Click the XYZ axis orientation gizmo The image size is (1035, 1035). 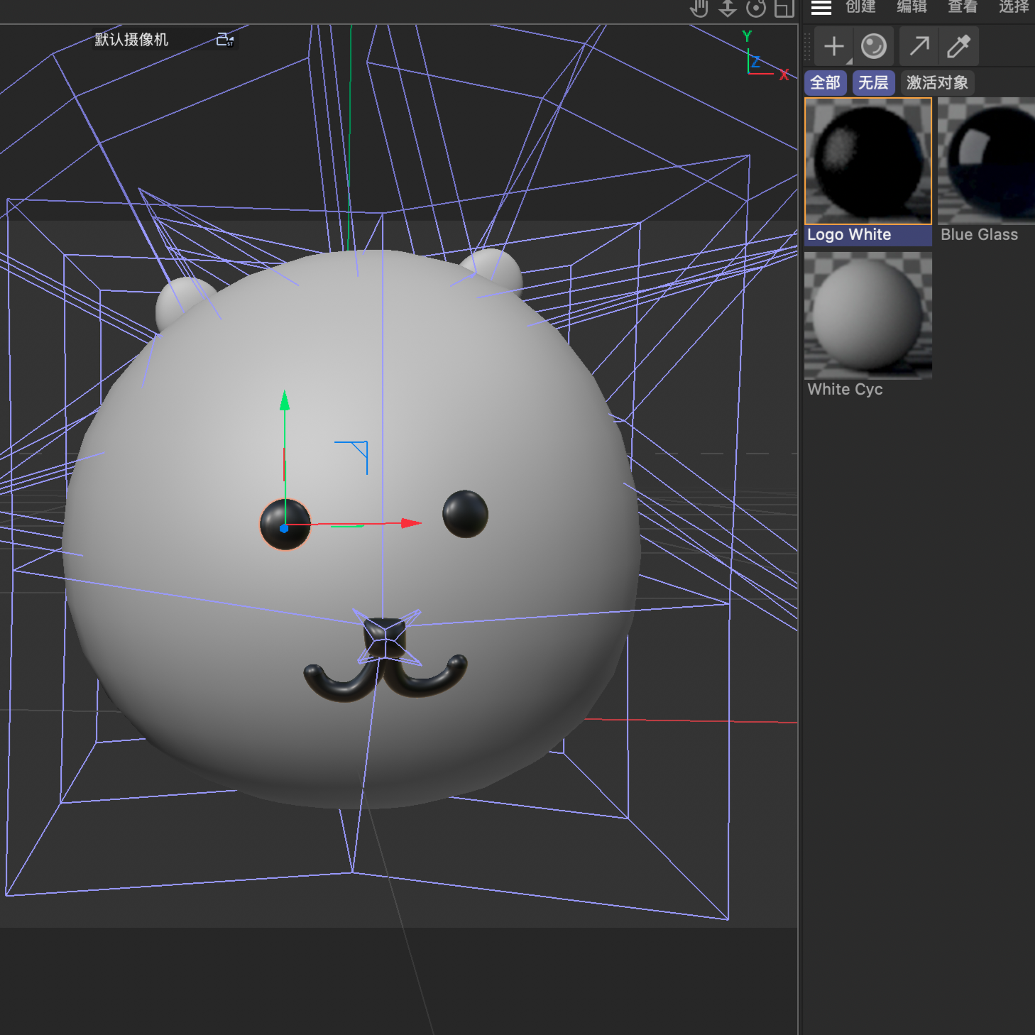(x=765, y=57)
